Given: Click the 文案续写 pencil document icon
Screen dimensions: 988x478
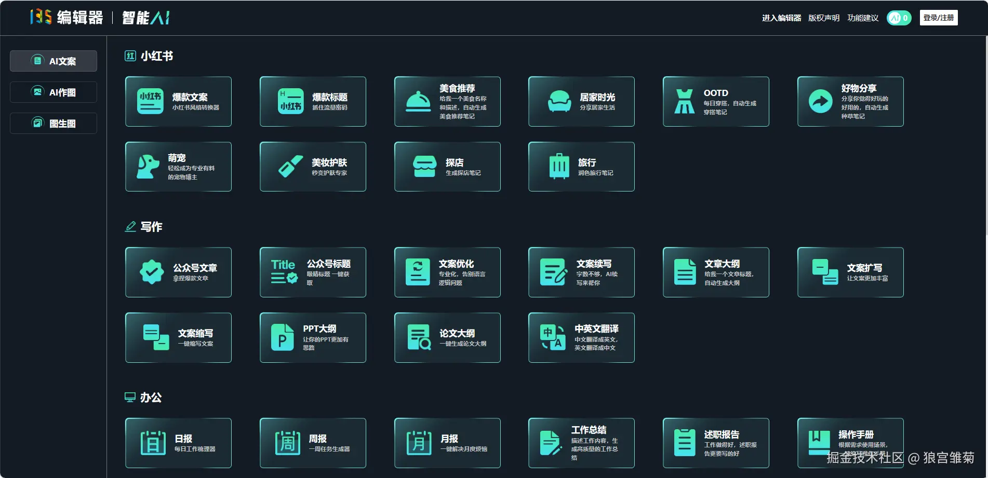Looking at the screenshot, I should click(x=554, y=272).
